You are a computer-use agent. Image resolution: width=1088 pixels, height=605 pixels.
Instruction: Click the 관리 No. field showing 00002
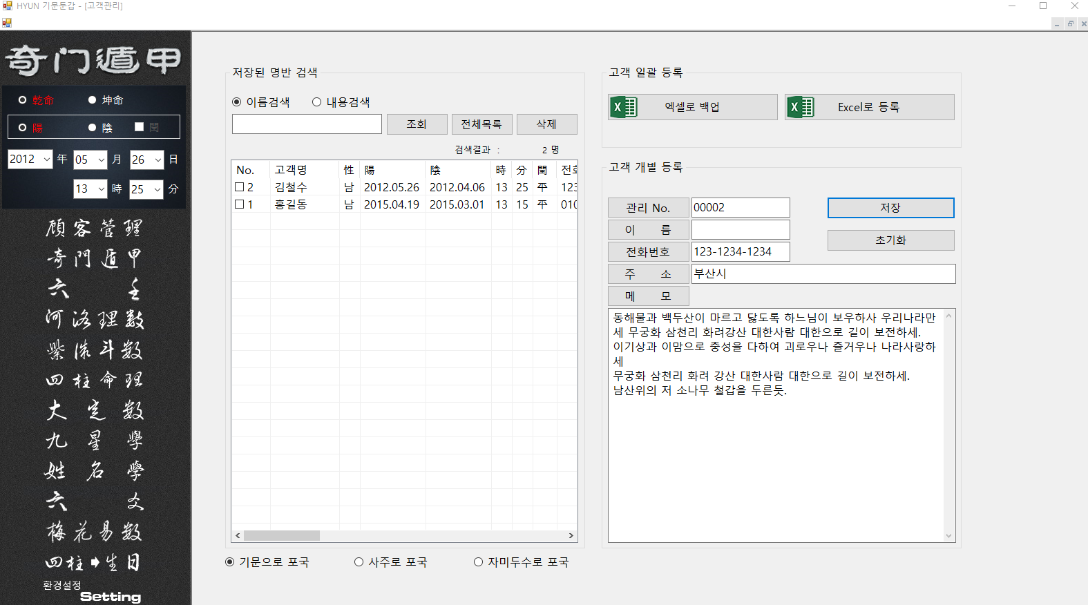(x=741, y=207)
